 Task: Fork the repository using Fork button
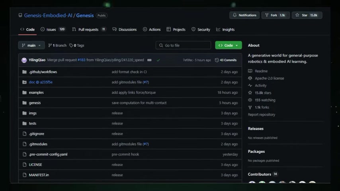(x=276, y=15)
